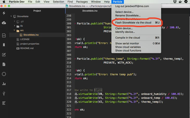Click onboard_temp variable on line 319

[x=151, y=98]
